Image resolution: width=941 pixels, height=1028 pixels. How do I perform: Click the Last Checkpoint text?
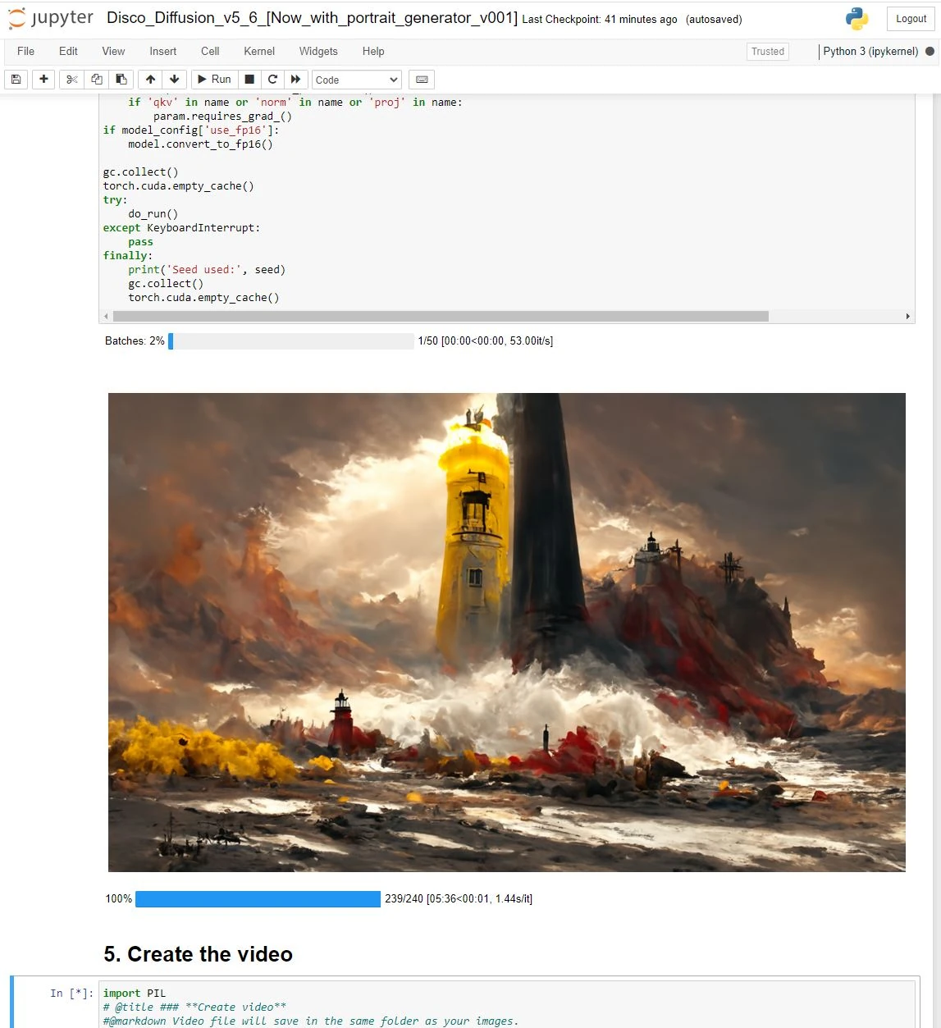pos(600,19)
